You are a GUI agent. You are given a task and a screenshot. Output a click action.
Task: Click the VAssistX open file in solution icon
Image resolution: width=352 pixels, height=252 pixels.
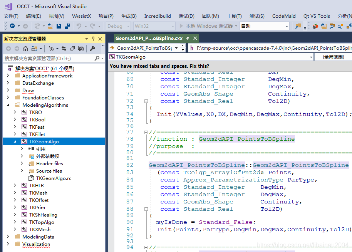324,26
